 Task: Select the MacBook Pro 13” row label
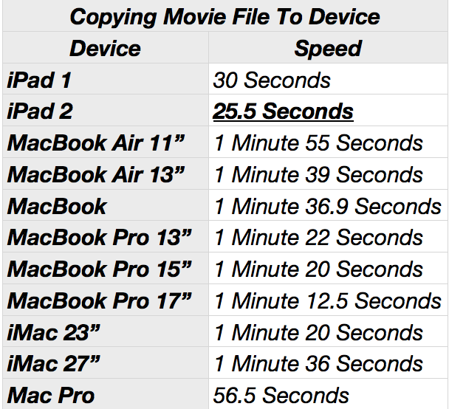99,238
